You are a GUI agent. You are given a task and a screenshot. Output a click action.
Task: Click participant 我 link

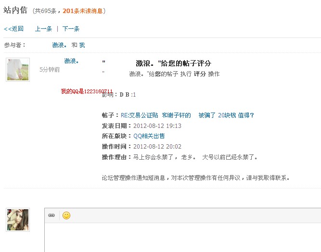coord(82,45)
